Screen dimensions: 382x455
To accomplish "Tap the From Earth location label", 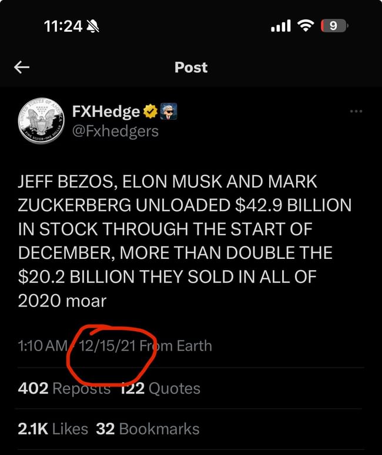I will 176,346.
